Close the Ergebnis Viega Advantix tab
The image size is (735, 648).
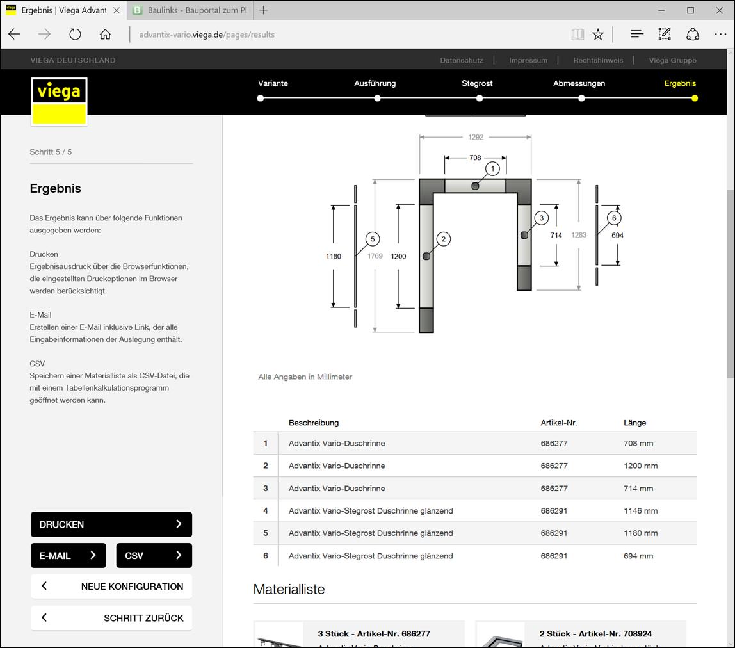(x=117, y=10)
